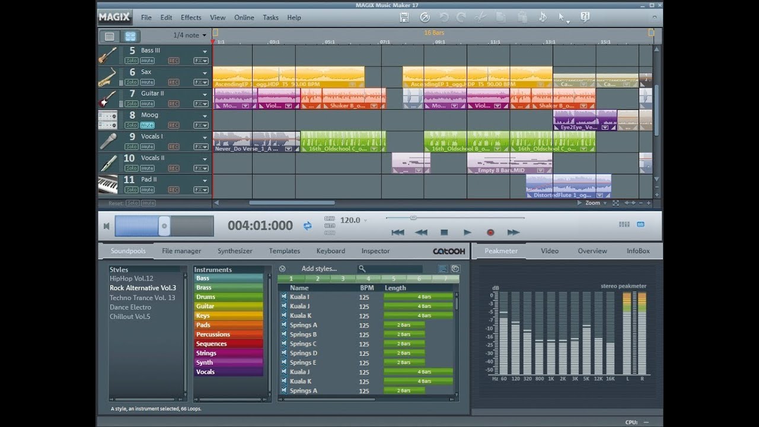759x427 pixels.
Task: Click the playback position slider handle
Action: pos(413,218)
